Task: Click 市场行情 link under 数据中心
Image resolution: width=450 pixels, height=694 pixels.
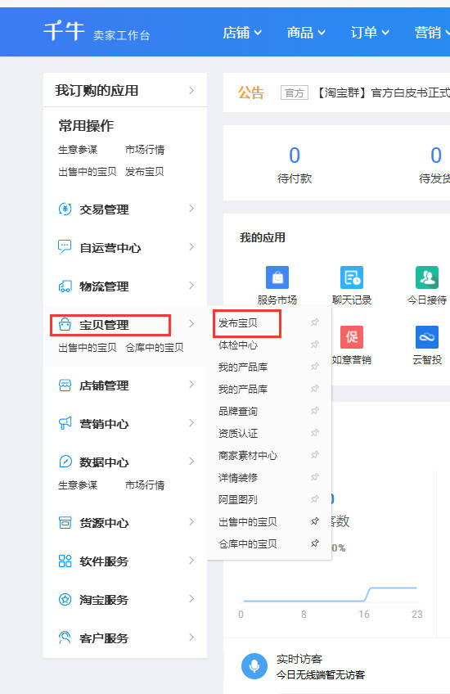Action: (x=145, y=485)
